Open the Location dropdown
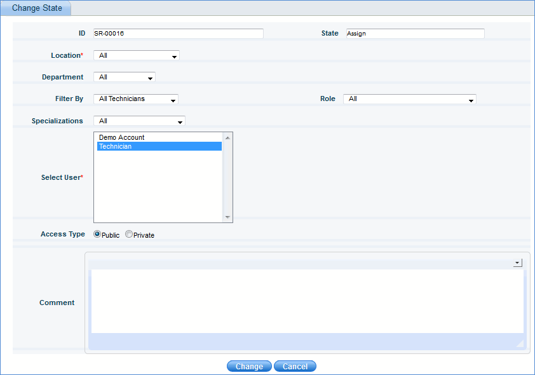Viewport: 535px width, 375px height. tap(173, 55)
